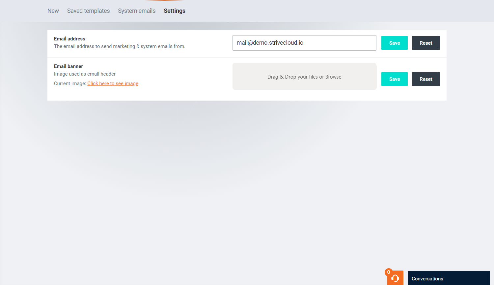The width and height of the screenshot is (494, 285).
Task: Click the 'Email address' heading label
Action: pyautogui.click(x=69, y=39)
